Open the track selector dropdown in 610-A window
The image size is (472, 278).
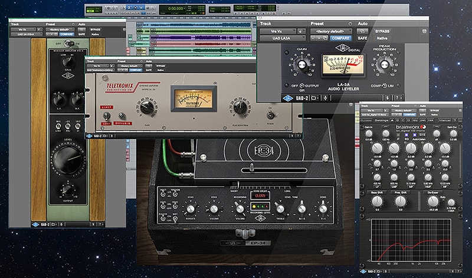click(x=24, y=29)
